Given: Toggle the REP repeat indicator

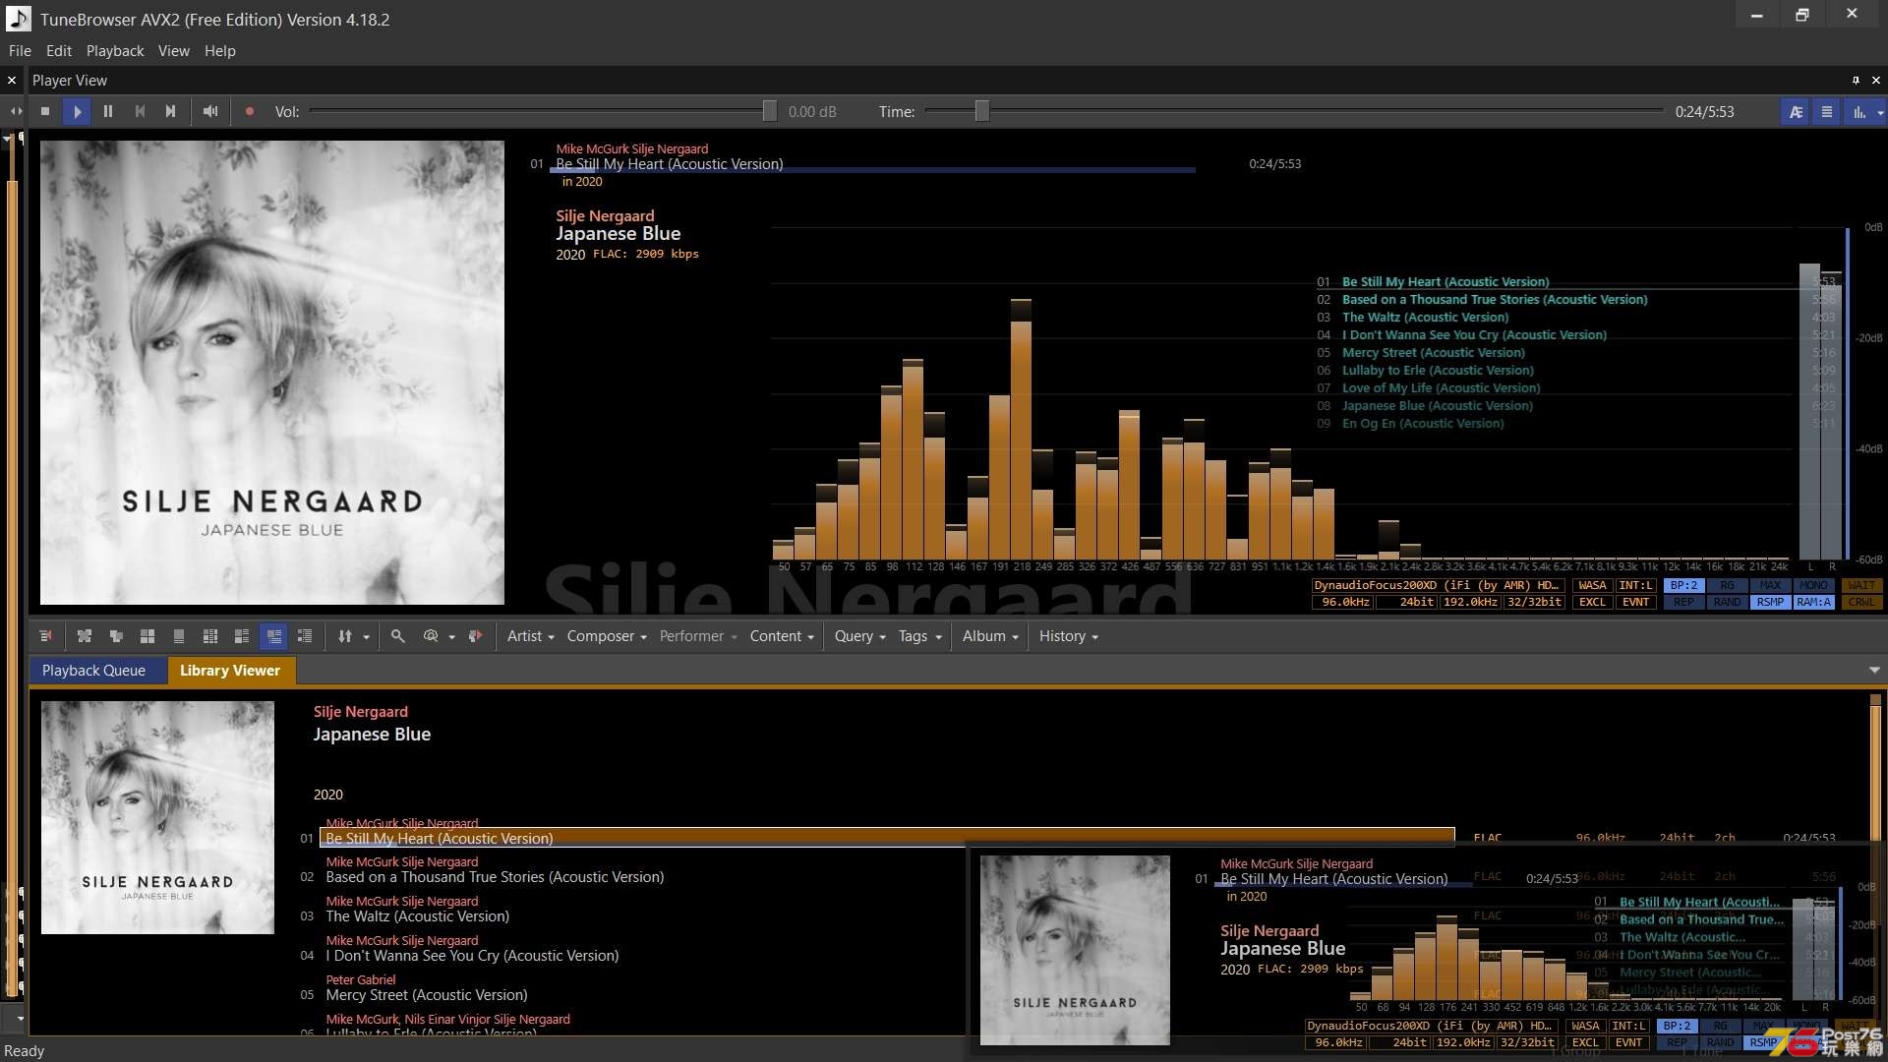Looking at the screenshot, I should coord(1684,603).
